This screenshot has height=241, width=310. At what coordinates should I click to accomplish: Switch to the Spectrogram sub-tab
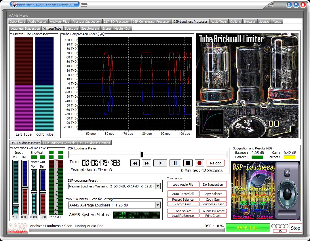[x=90, y=29]
